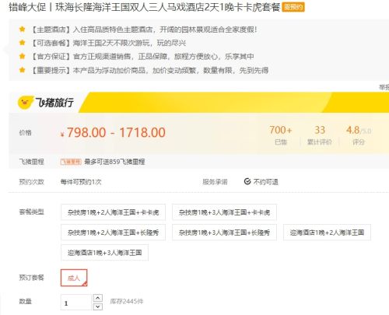The height and width of the screenshot is (315, 389).
Task: Increase quantity with the up arrow
Action: [x=97, y=298]
